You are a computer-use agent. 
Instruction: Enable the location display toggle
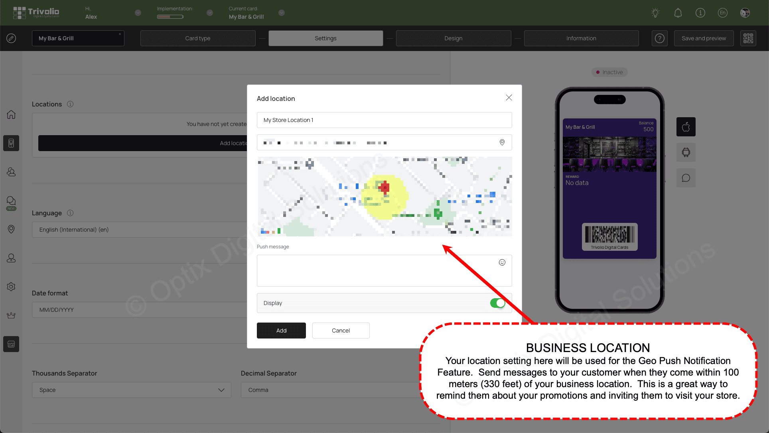coord(497,303)
